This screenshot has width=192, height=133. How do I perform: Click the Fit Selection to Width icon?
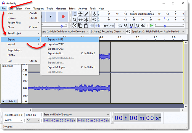click(x=132, y=26)
